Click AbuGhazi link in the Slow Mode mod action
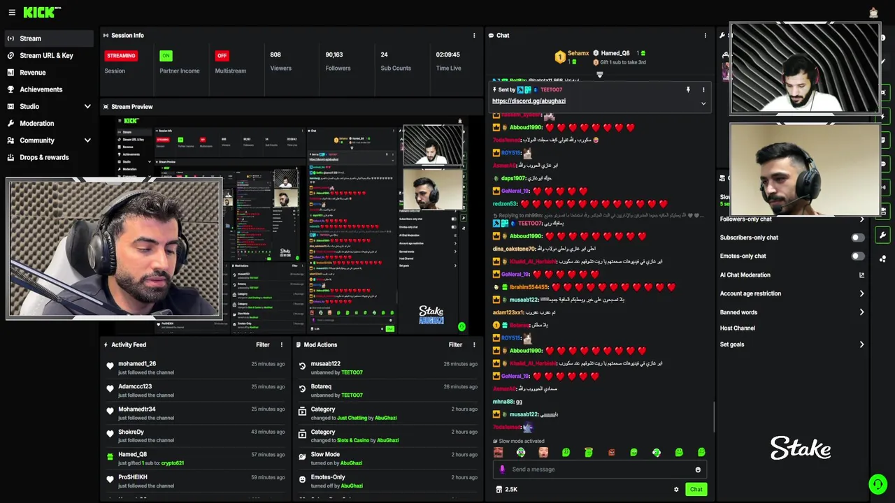Viewport: 895px width, 503px height. (351, 463)
